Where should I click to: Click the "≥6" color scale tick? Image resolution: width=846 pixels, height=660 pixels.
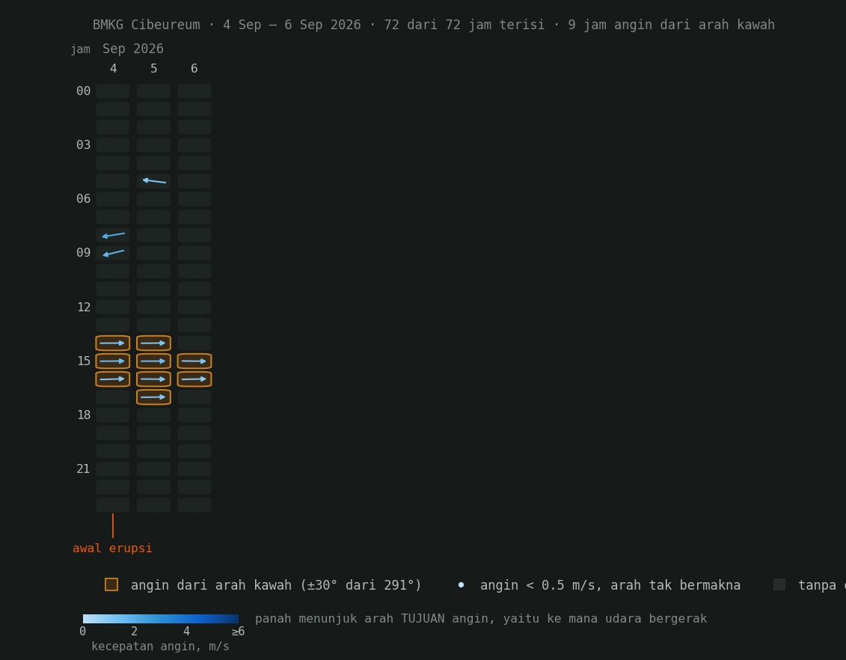(238, 632)
